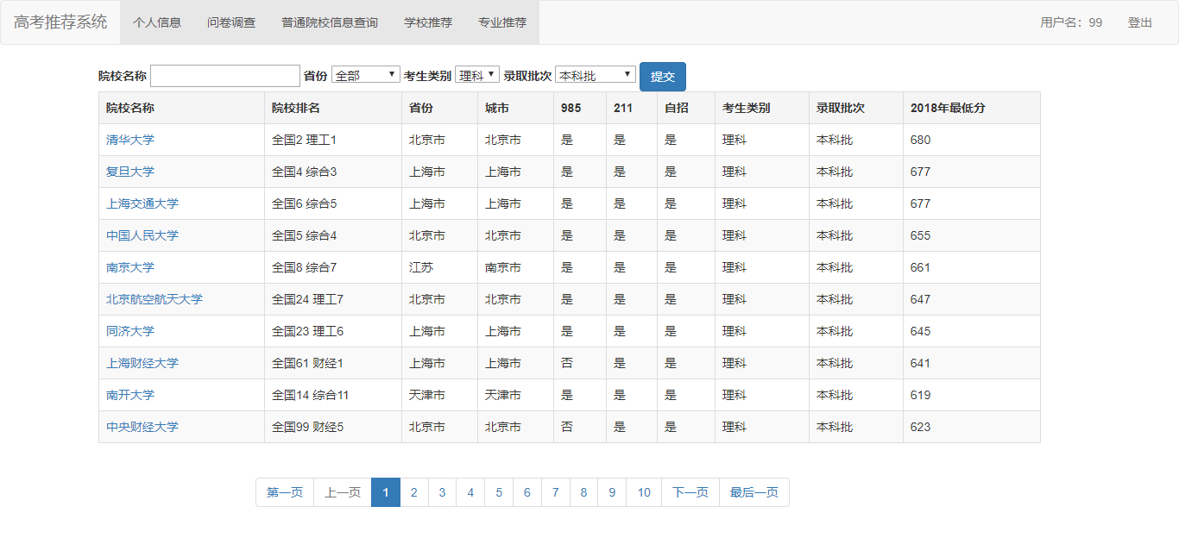Open the 上海财经大学 link
This screenshot has height=538, width=1179.
142,363
